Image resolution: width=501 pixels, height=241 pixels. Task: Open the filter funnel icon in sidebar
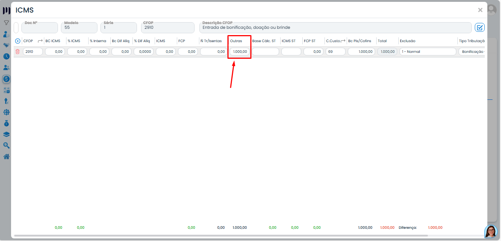[6, 23]
